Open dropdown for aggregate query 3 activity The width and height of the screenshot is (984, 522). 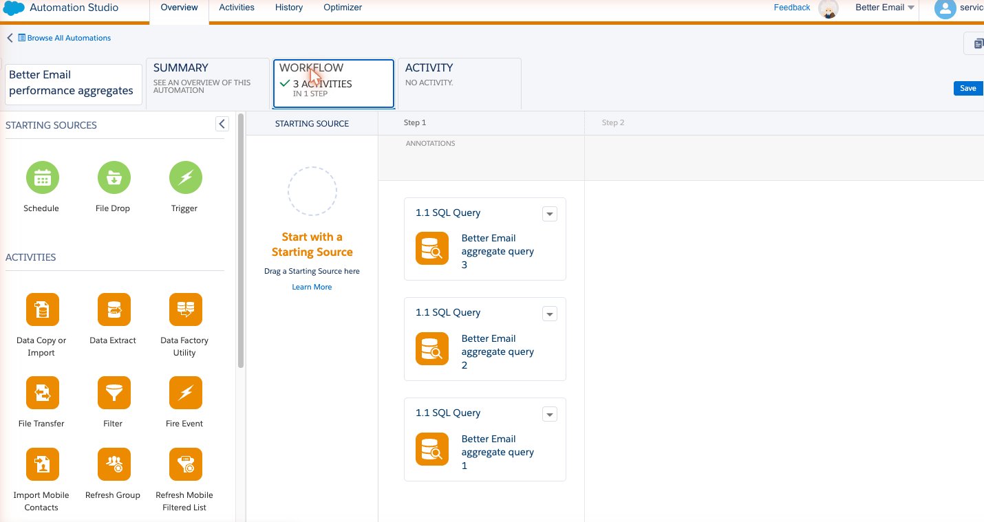click(549, 214)
